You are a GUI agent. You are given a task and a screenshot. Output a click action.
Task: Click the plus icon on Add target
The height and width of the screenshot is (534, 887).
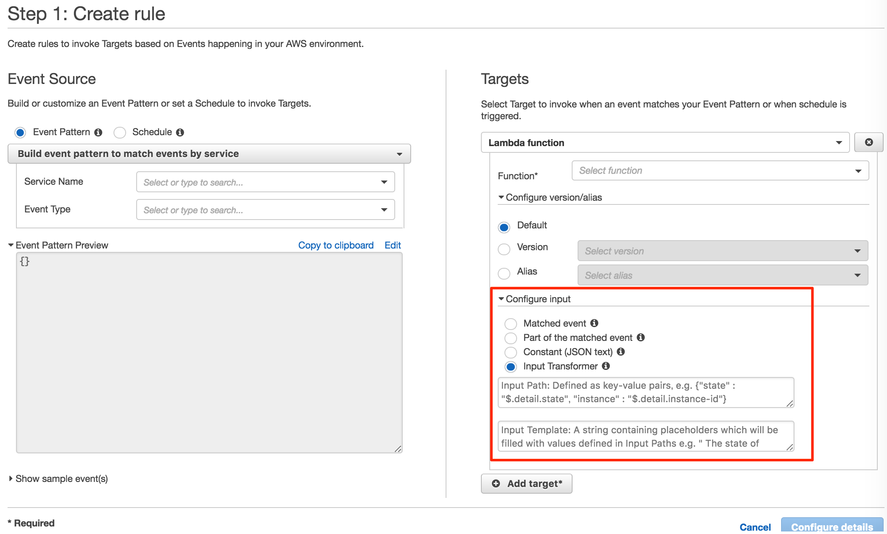tap(496, 483)
